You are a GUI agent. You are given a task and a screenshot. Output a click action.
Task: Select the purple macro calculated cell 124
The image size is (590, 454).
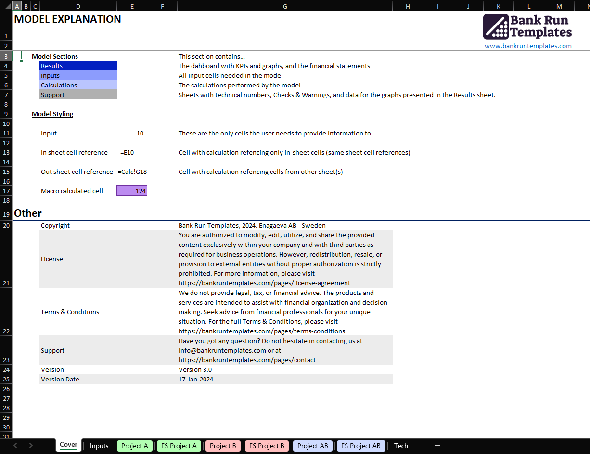click(132, 191)
